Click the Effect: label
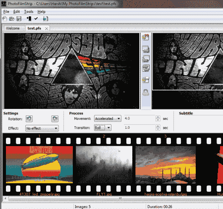Viewport: 223px width, 209px height. pyautogui.click(x=13, y=128)
